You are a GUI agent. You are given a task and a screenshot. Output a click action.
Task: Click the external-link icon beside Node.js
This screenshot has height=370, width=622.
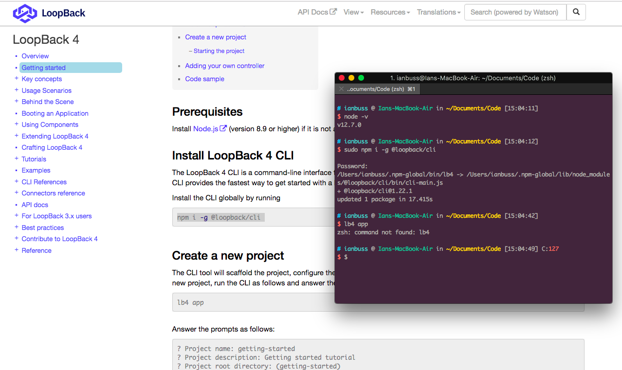pyautogui.click(x=224, y=128)
